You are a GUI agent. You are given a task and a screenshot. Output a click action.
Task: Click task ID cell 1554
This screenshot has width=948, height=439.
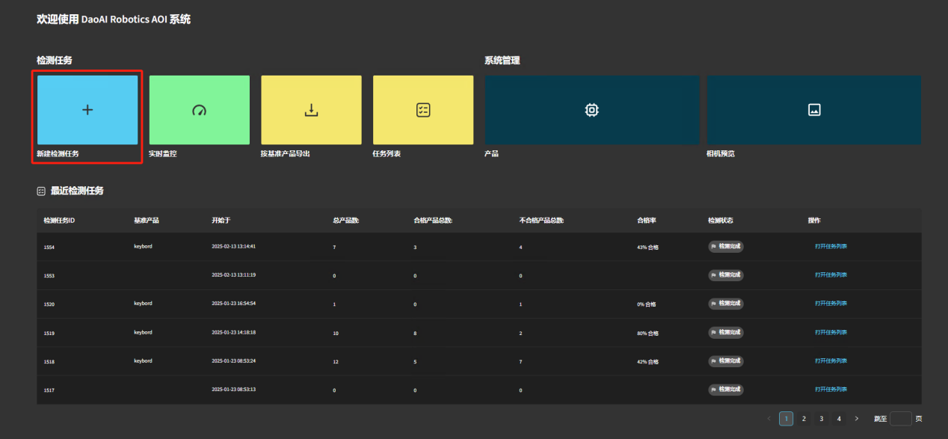(x=49, y=247)
